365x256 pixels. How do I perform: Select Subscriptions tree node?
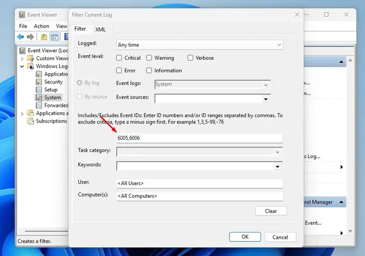pyautogui.click(x=52, y=121)
